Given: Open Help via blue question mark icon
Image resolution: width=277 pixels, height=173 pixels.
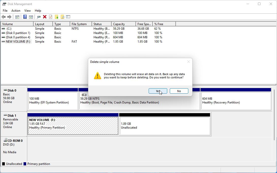Looking at the screenshot, I should pos(25,17).
